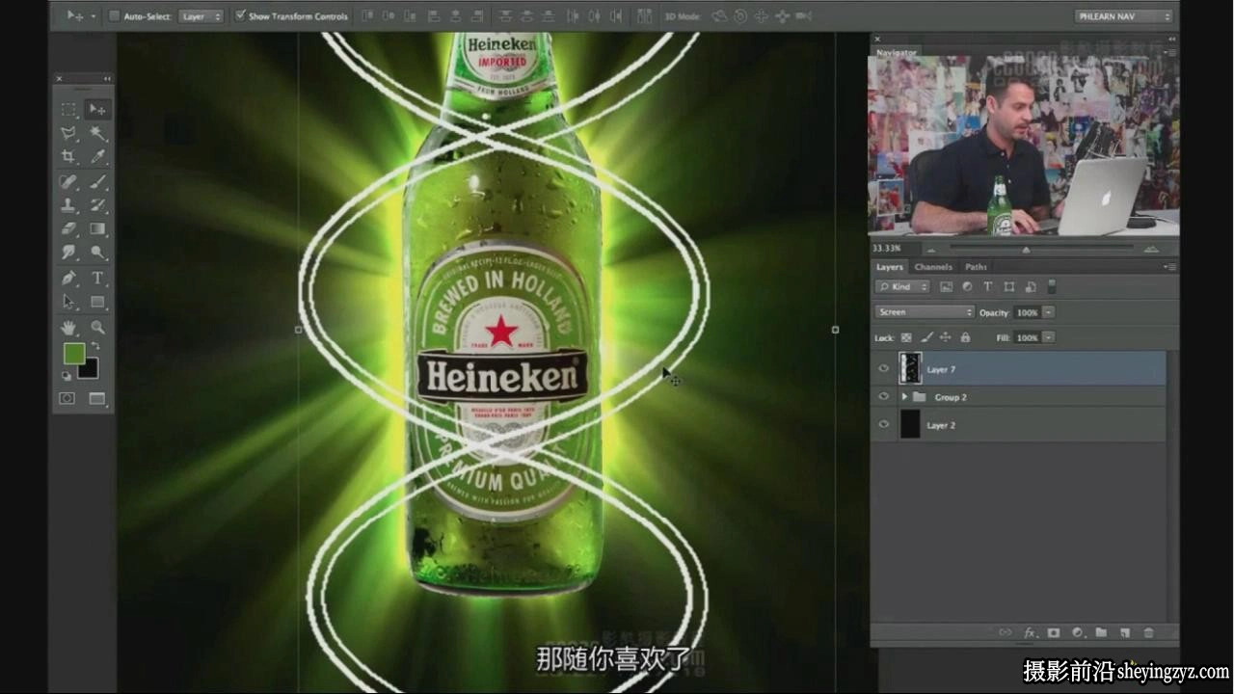
Task: Switch to the Paths tab
Action: tap(976, 267)
